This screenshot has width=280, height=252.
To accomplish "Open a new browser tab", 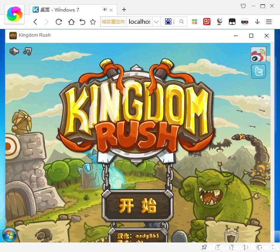I will click(124, 10).
